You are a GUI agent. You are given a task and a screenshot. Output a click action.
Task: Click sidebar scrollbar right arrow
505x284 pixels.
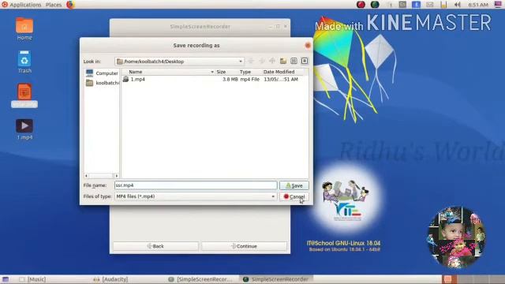[x=116, y=175]
